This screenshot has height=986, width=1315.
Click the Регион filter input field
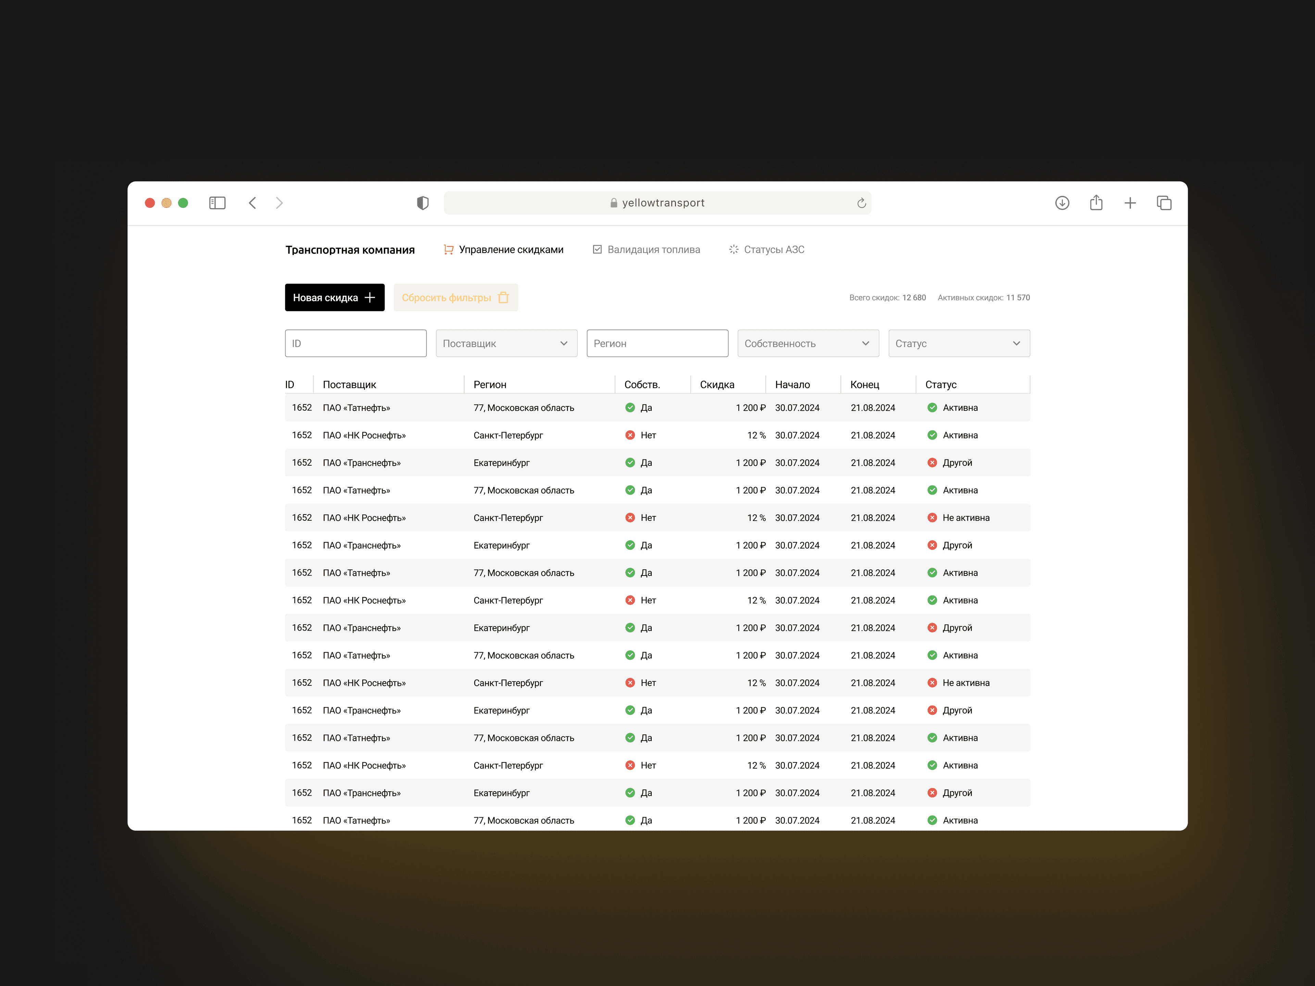pos(657,343)
